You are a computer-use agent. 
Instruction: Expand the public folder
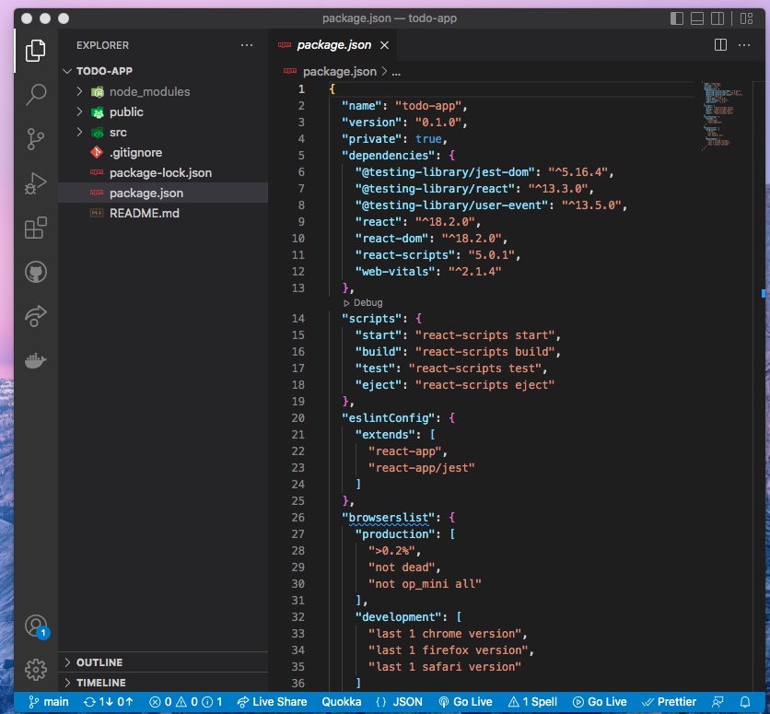click(x=163, y=112)
